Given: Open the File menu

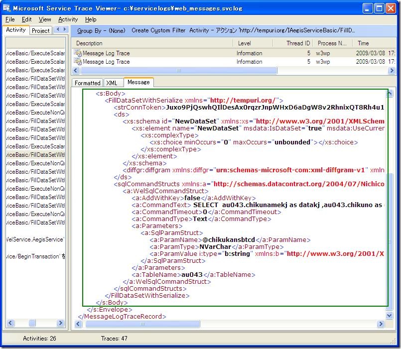Looking at the screenshot, I should click(x=10, y=19).
